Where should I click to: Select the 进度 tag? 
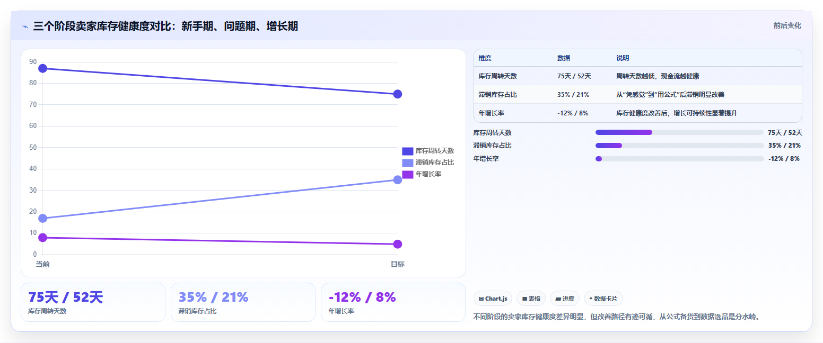coord(565,299)
